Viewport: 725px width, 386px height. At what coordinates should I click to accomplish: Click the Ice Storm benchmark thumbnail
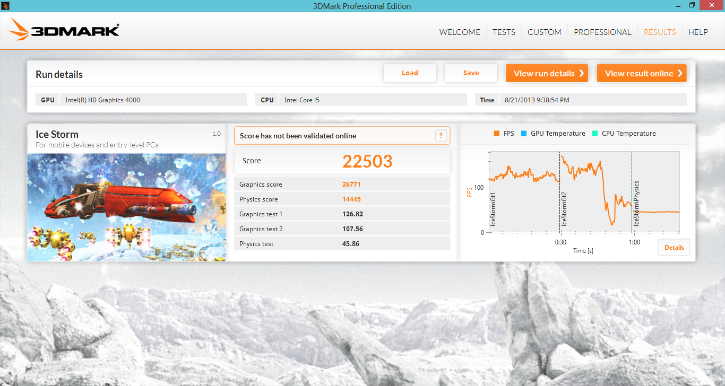coord(126,207)
